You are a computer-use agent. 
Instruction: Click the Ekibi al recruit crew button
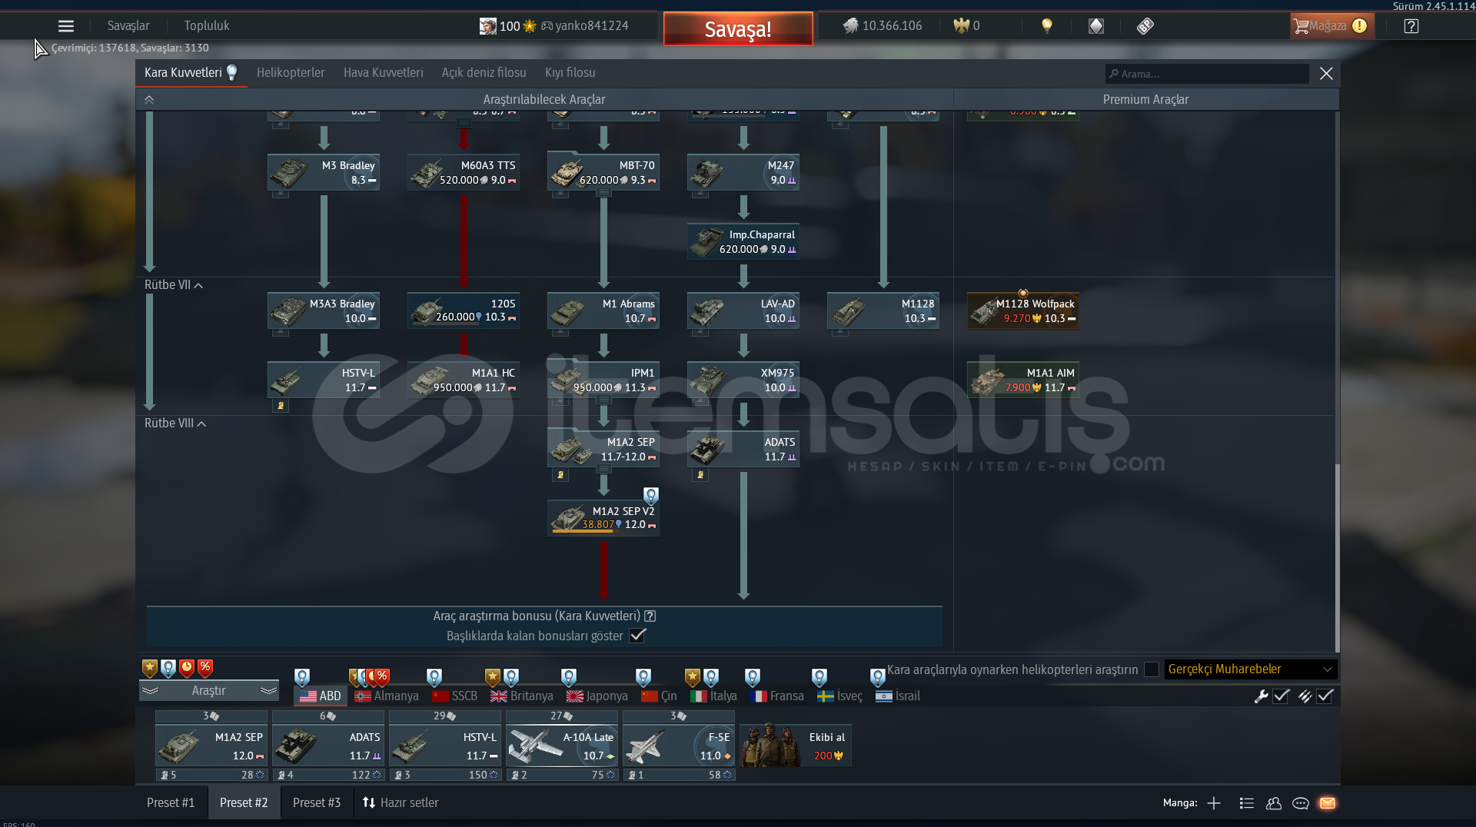click(x=796, y=746)
